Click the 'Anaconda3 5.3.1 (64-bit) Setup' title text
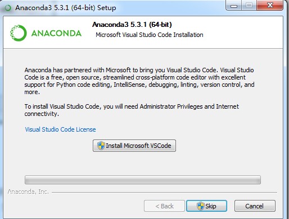This screenshot has height=219, width=289. coord(66,8)
